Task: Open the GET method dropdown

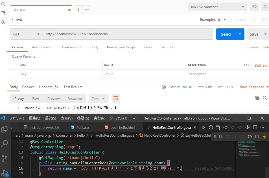Action: [x=26, y=34]
